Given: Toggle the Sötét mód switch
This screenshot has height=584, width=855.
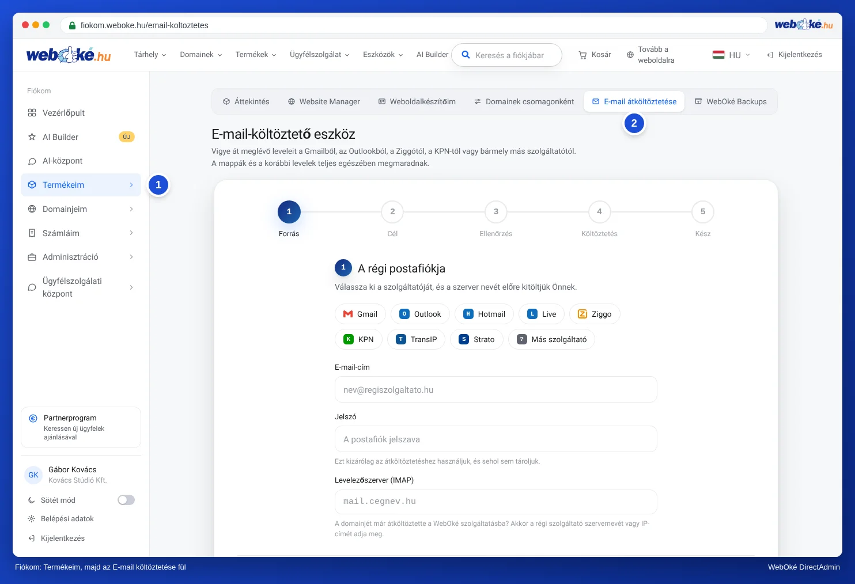Looking at the screenshot, I should pos(126,500).
